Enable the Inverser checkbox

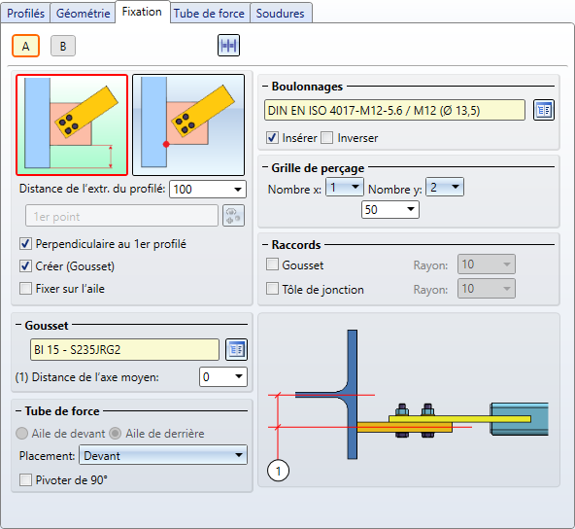pyautogui.click(x=326, y=138)
